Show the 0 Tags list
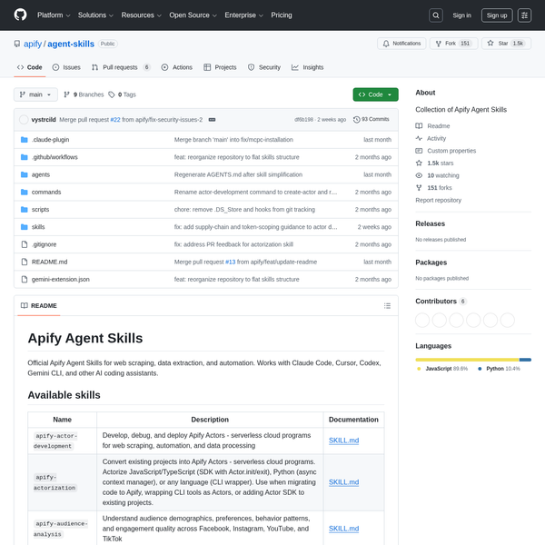This screenshot has height=545, width=545. [123, 94]
